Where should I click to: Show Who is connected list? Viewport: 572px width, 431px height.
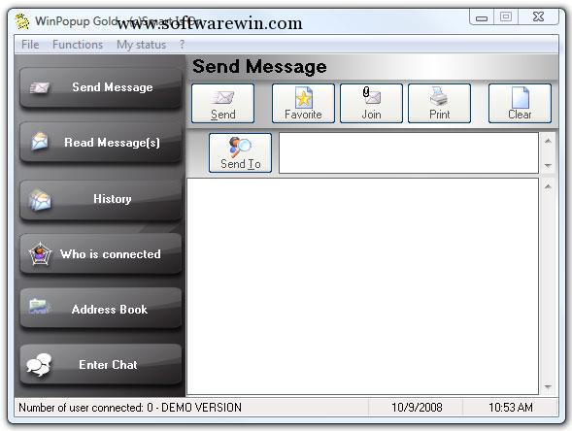[101, 254]
